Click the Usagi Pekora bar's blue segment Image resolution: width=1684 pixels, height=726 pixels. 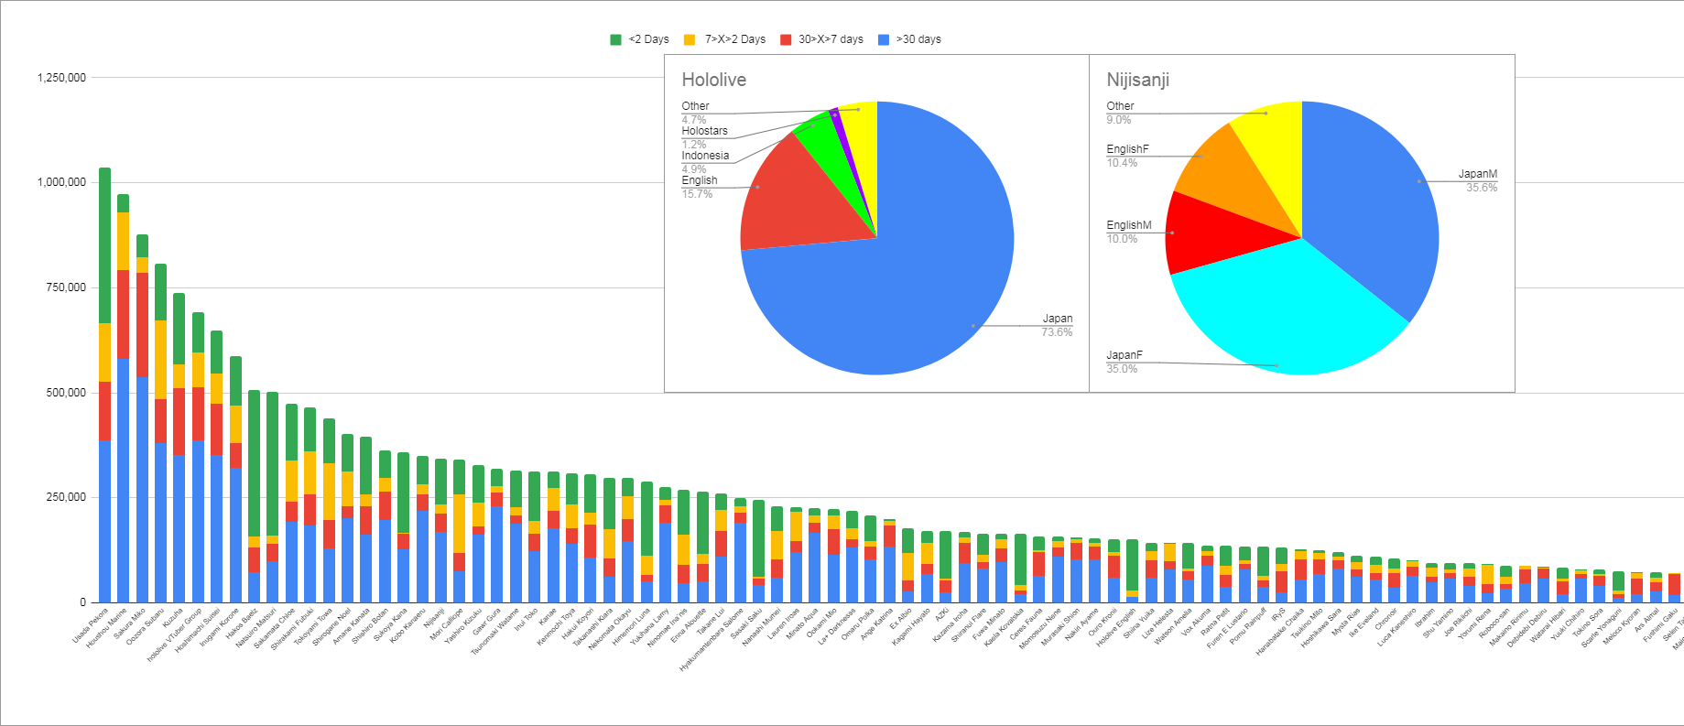(x=104, y=521)
